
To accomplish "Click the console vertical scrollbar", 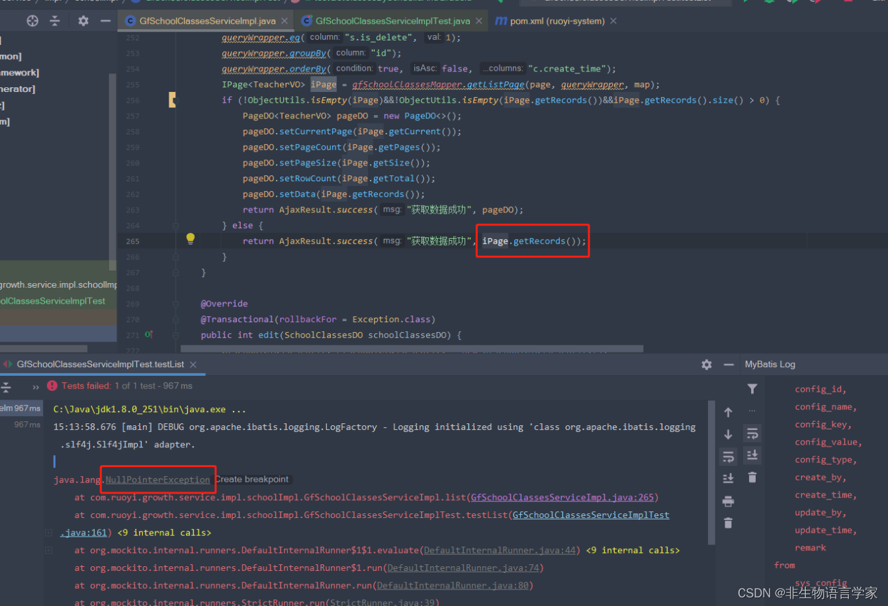I will (712, 472).
